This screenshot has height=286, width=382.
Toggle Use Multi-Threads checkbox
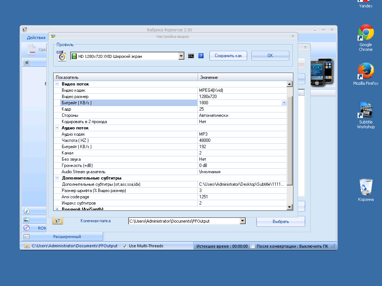tap(125, 246)
